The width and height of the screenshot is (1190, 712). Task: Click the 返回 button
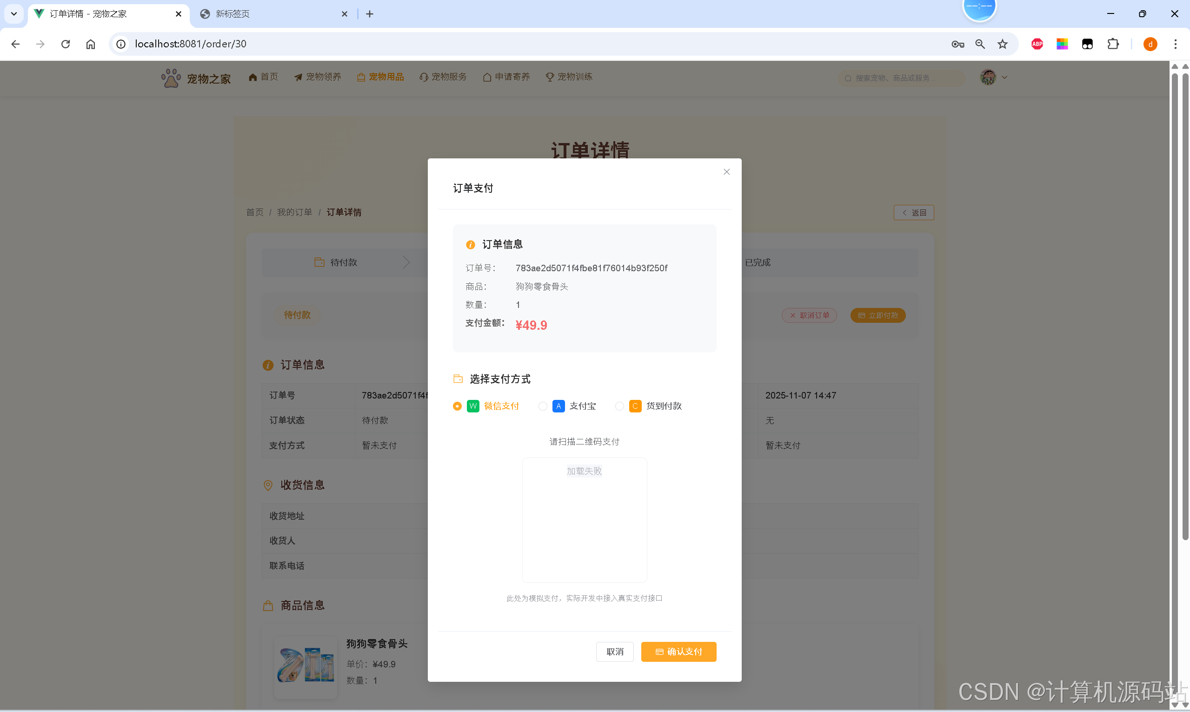[913, 213]
